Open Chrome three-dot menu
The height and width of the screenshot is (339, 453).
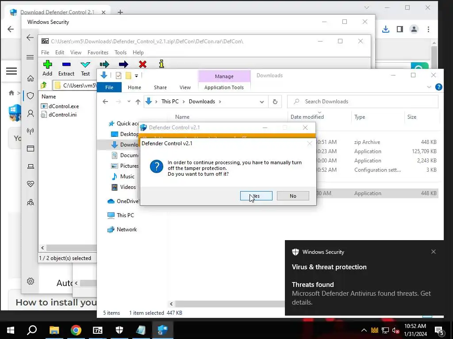coord(428,29)
